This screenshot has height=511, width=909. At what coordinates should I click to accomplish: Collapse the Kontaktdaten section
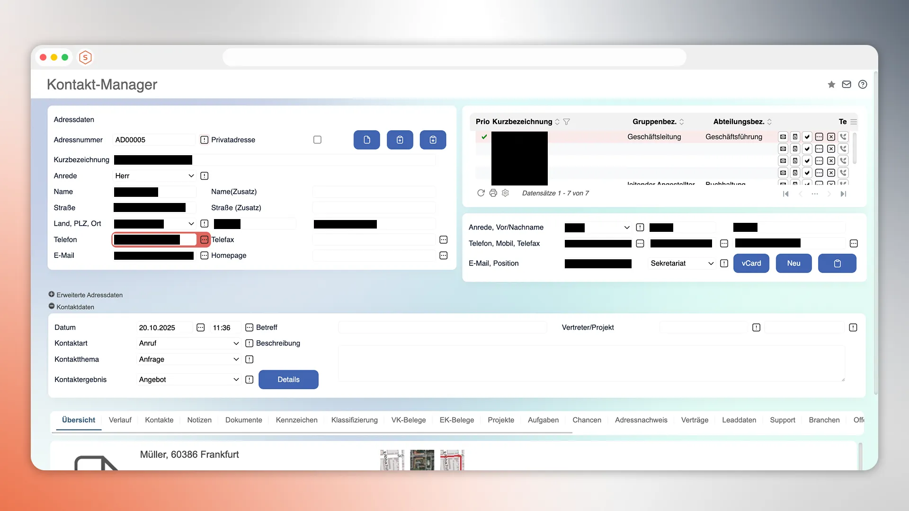click(x=51, y=307)
